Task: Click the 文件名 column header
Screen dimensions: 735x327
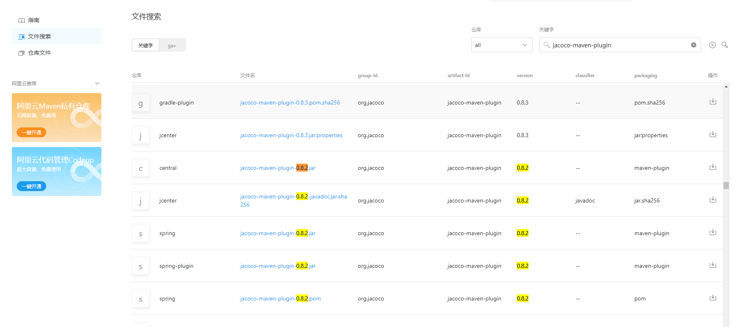Action: click(x=247, y=76)
